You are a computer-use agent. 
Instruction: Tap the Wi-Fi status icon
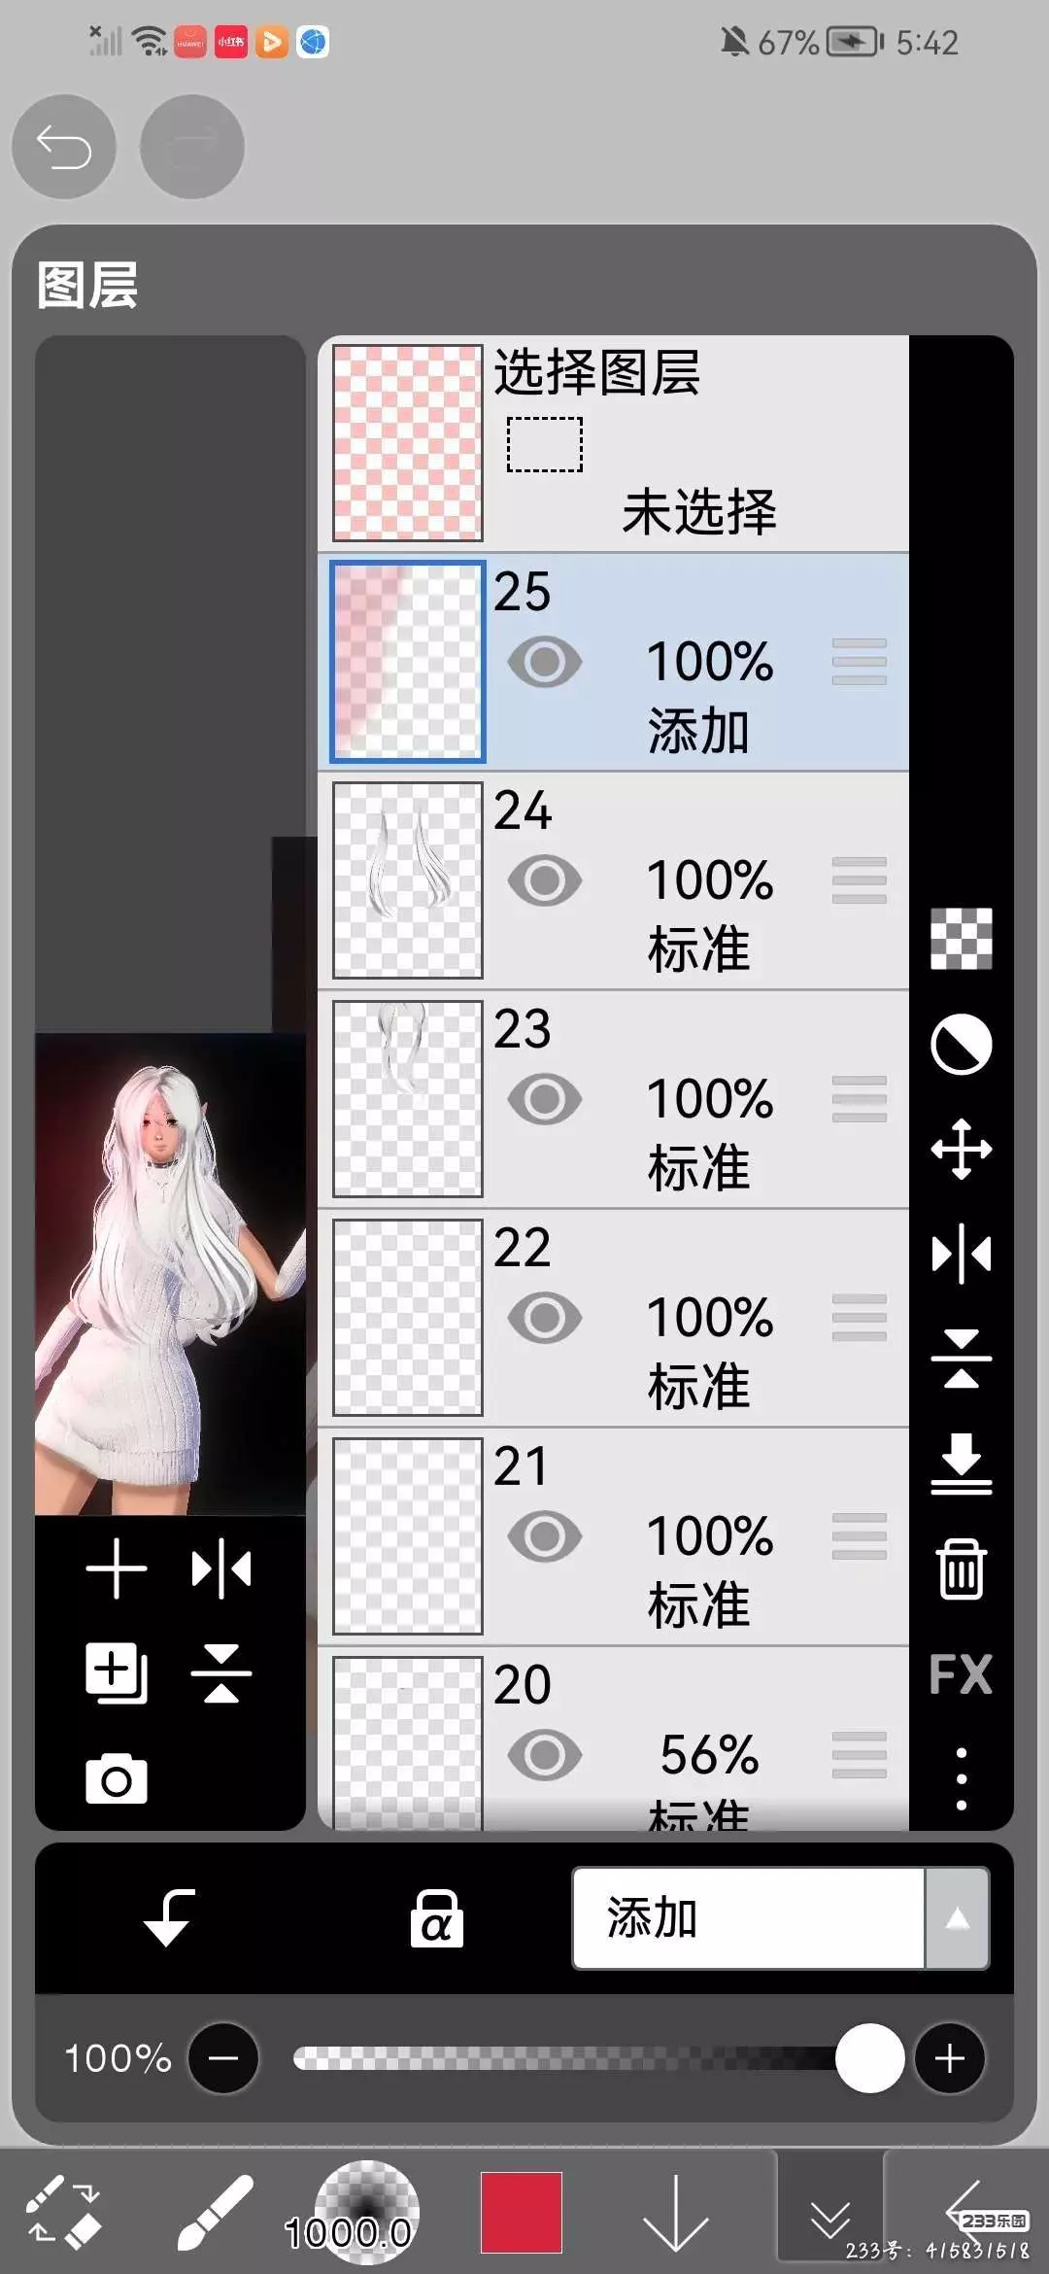[150, 42]
